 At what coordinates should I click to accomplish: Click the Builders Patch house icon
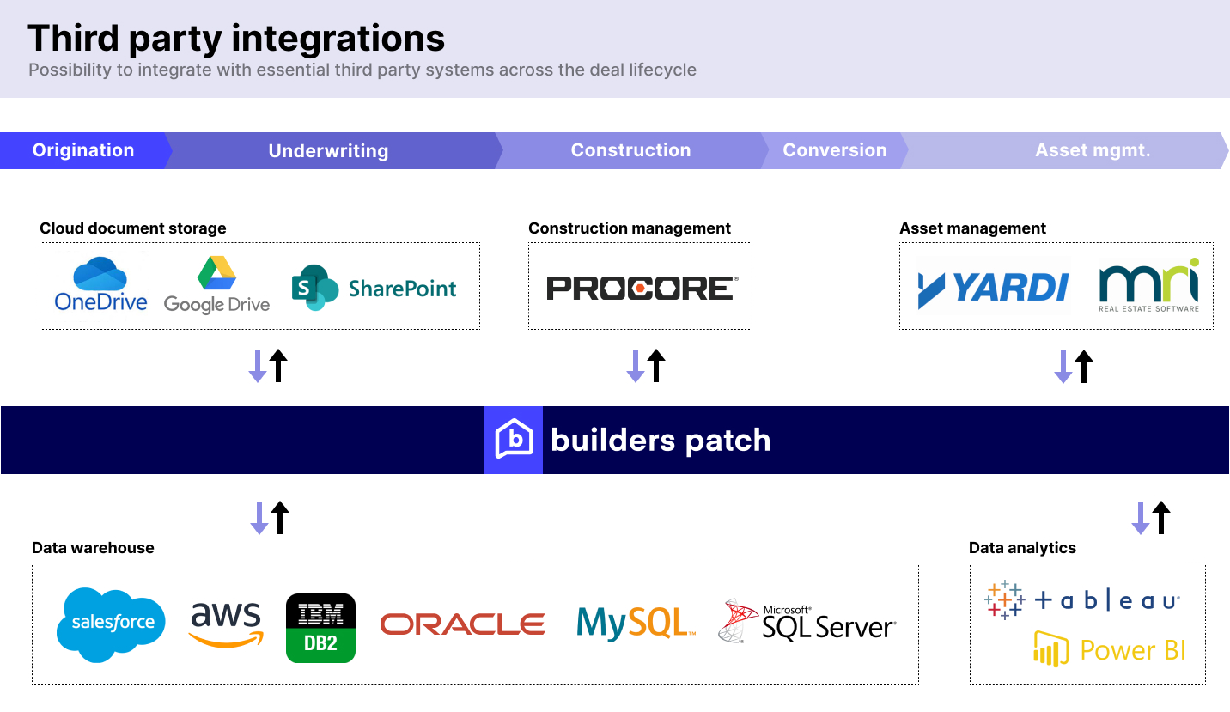point(514,440)
